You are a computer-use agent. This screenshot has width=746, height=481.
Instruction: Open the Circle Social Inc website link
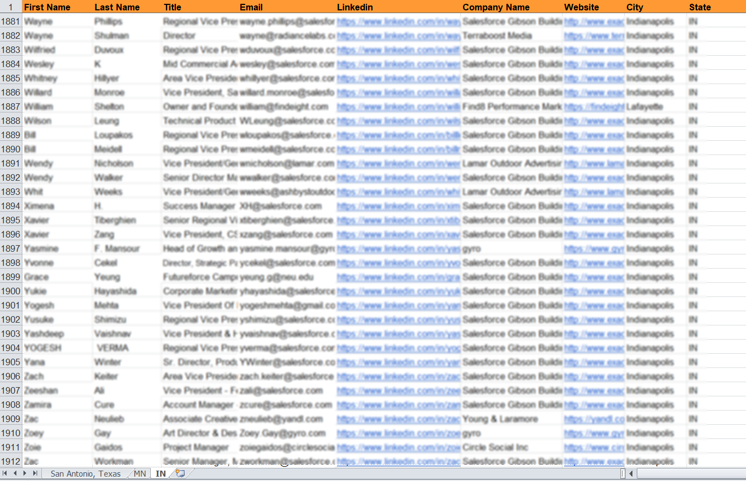coord(594,447)
